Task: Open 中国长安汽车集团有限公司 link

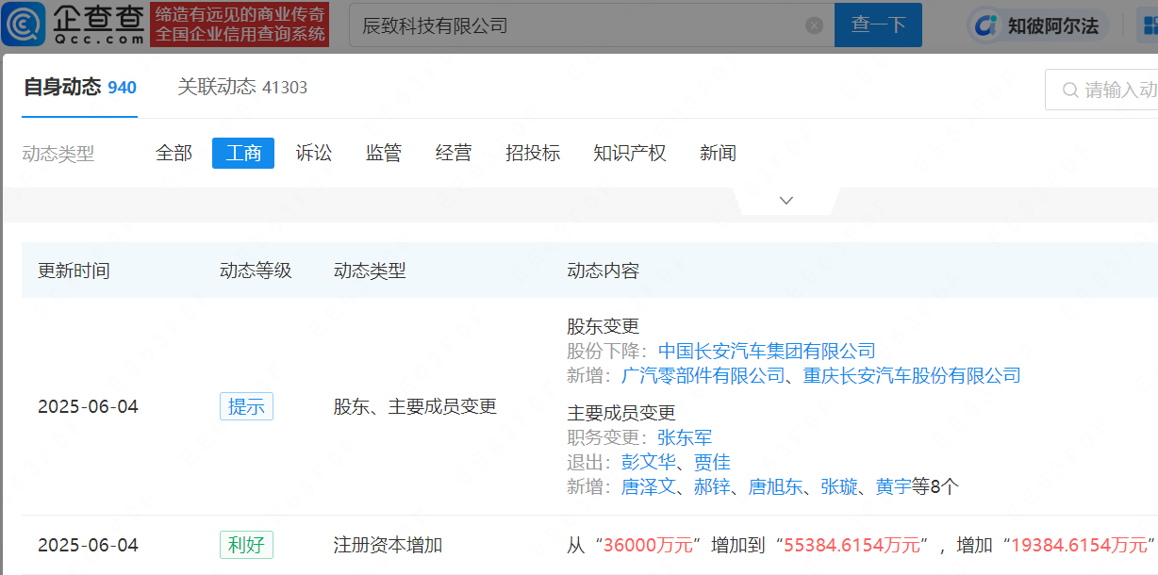Action: coord(767,352)
